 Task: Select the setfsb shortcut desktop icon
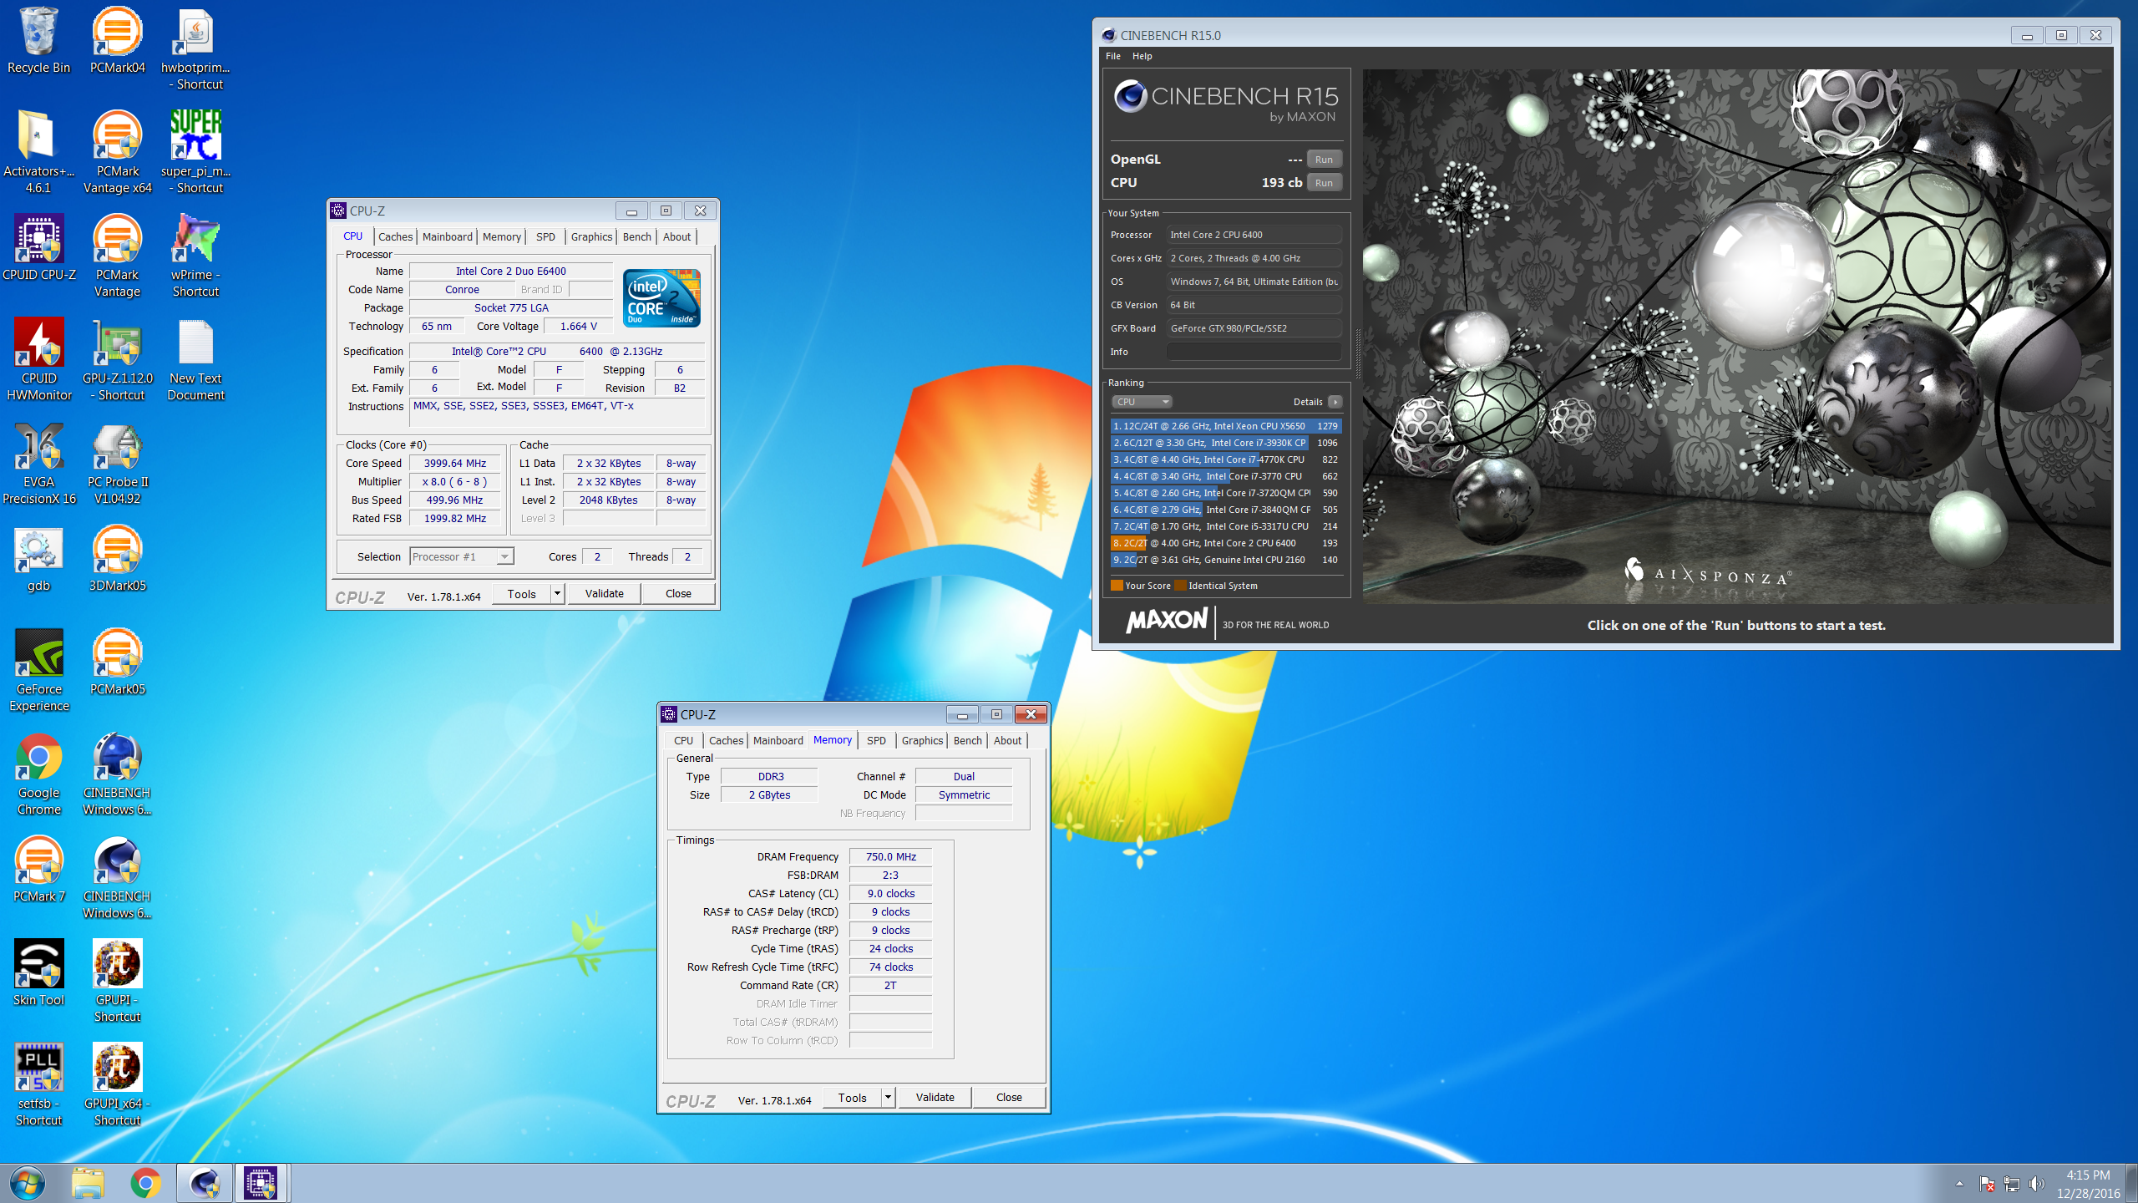pyautogui.click(x=38, y=1086)
